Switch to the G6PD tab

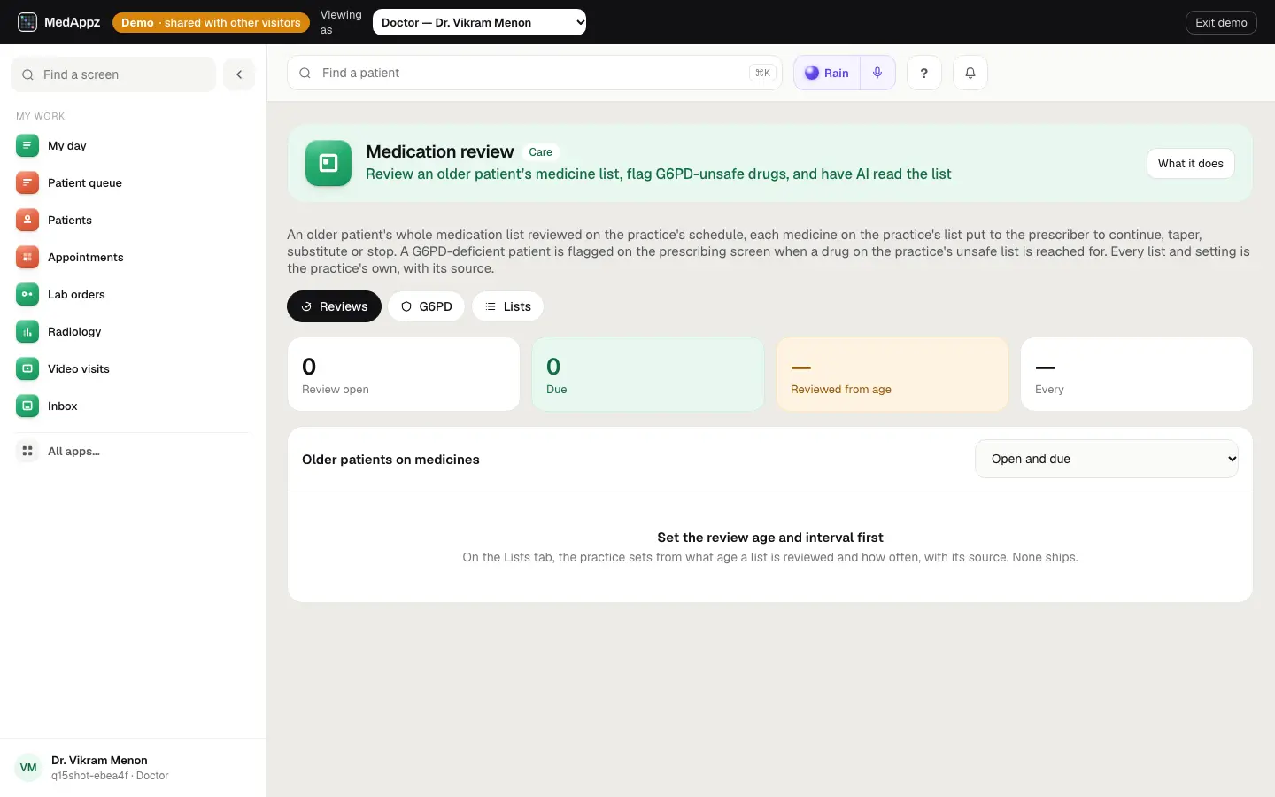(427, 306)
